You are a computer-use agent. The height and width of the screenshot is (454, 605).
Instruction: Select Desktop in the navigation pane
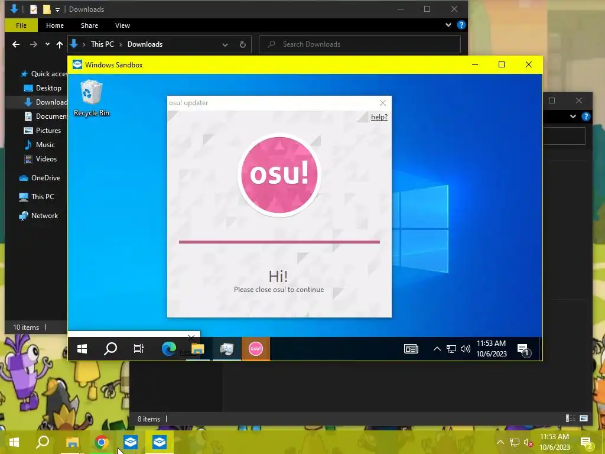[43, 88]
